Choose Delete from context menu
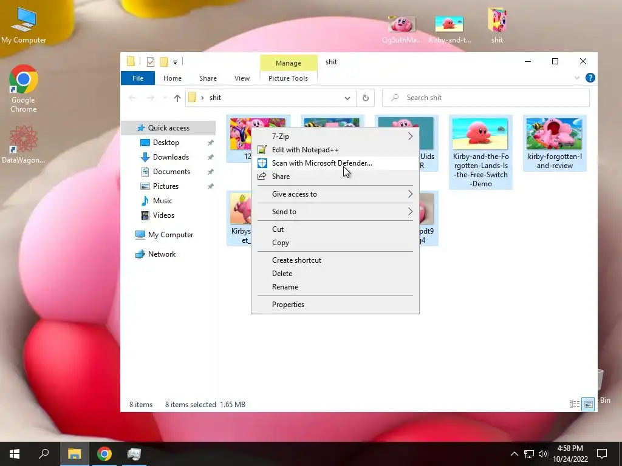622x466 pixels. click(x=335, y=274)
